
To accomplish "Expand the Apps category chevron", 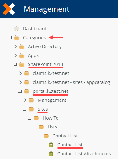I will click(x=15, y=55).
